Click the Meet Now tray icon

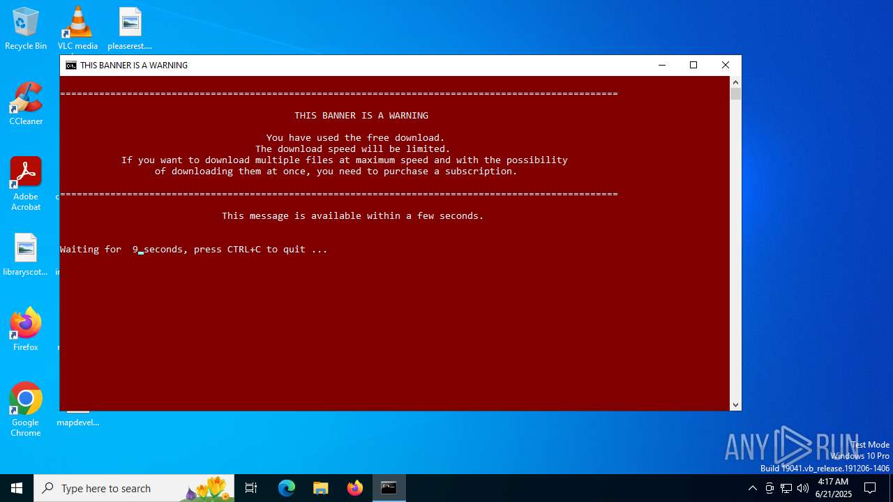770,488
